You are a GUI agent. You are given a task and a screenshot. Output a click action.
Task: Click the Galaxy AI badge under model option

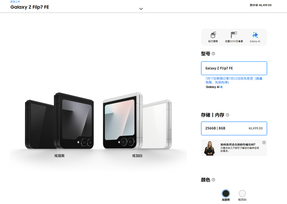214,87
